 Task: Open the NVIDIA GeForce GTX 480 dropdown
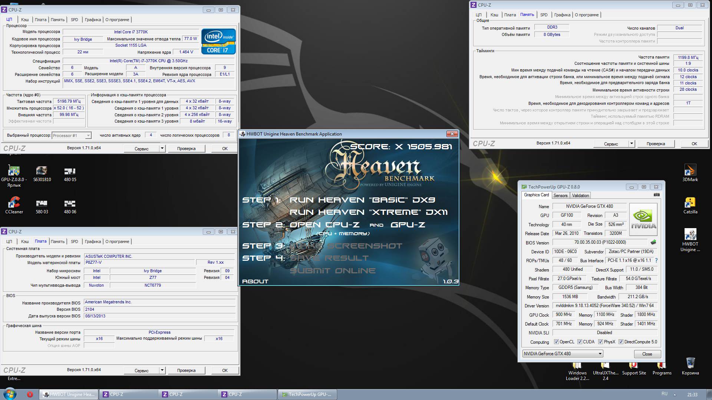[x=563, y=354]
